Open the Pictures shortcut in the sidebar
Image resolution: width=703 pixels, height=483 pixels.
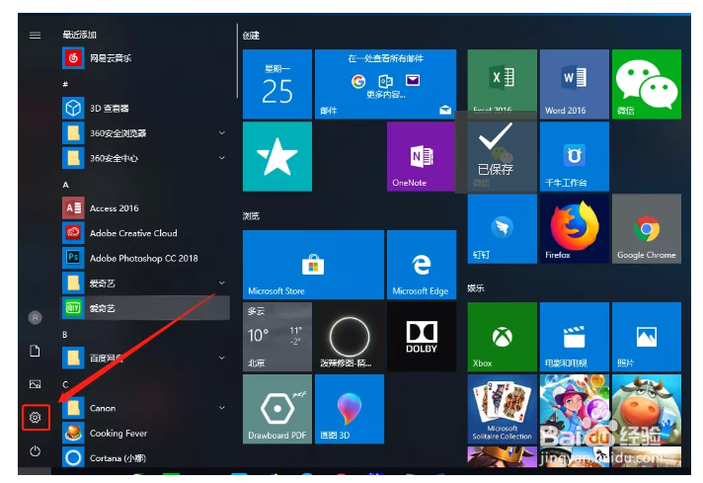coord(35,384)
